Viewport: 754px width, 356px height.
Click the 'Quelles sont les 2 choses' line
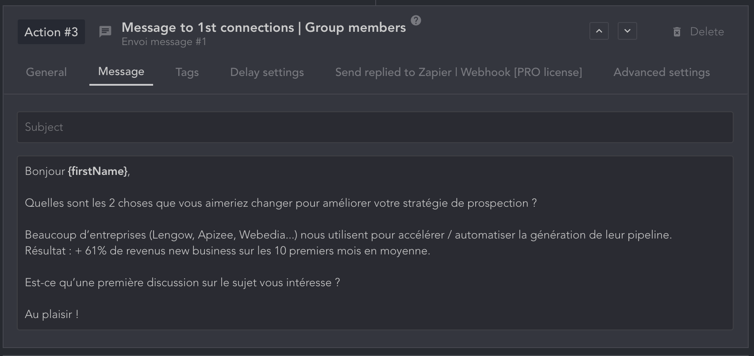(281, 203)
